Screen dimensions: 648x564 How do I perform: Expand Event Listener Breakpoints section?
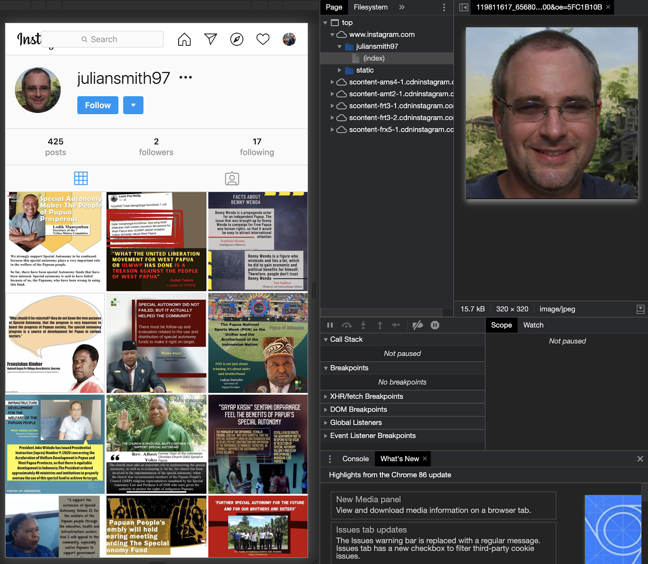click(402, 436)
